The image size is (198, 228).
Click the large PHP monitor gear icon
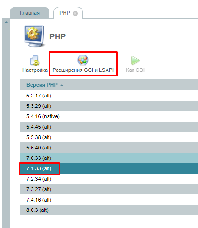(x=34, y=36)
